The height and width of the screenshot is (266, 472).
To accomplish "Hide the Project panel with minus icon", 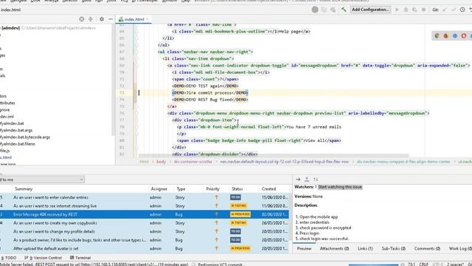I will (x=111, y=19).
